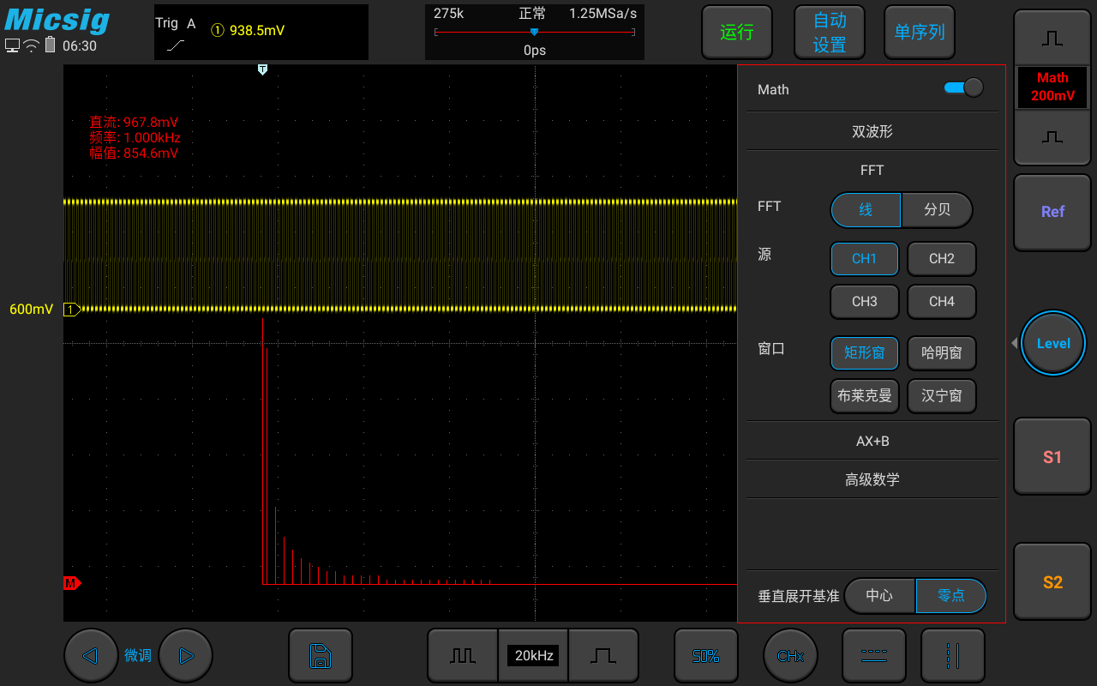This screenshot has width=1097, height=686.
Task: Click the right fine-adjust arrow
Action: click(185, 656)
